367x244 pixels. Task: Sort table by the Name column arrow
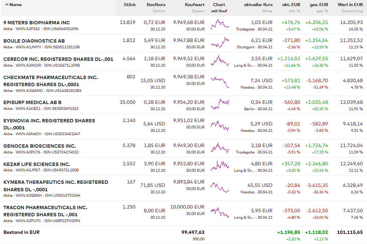click(x=7, y=5)
